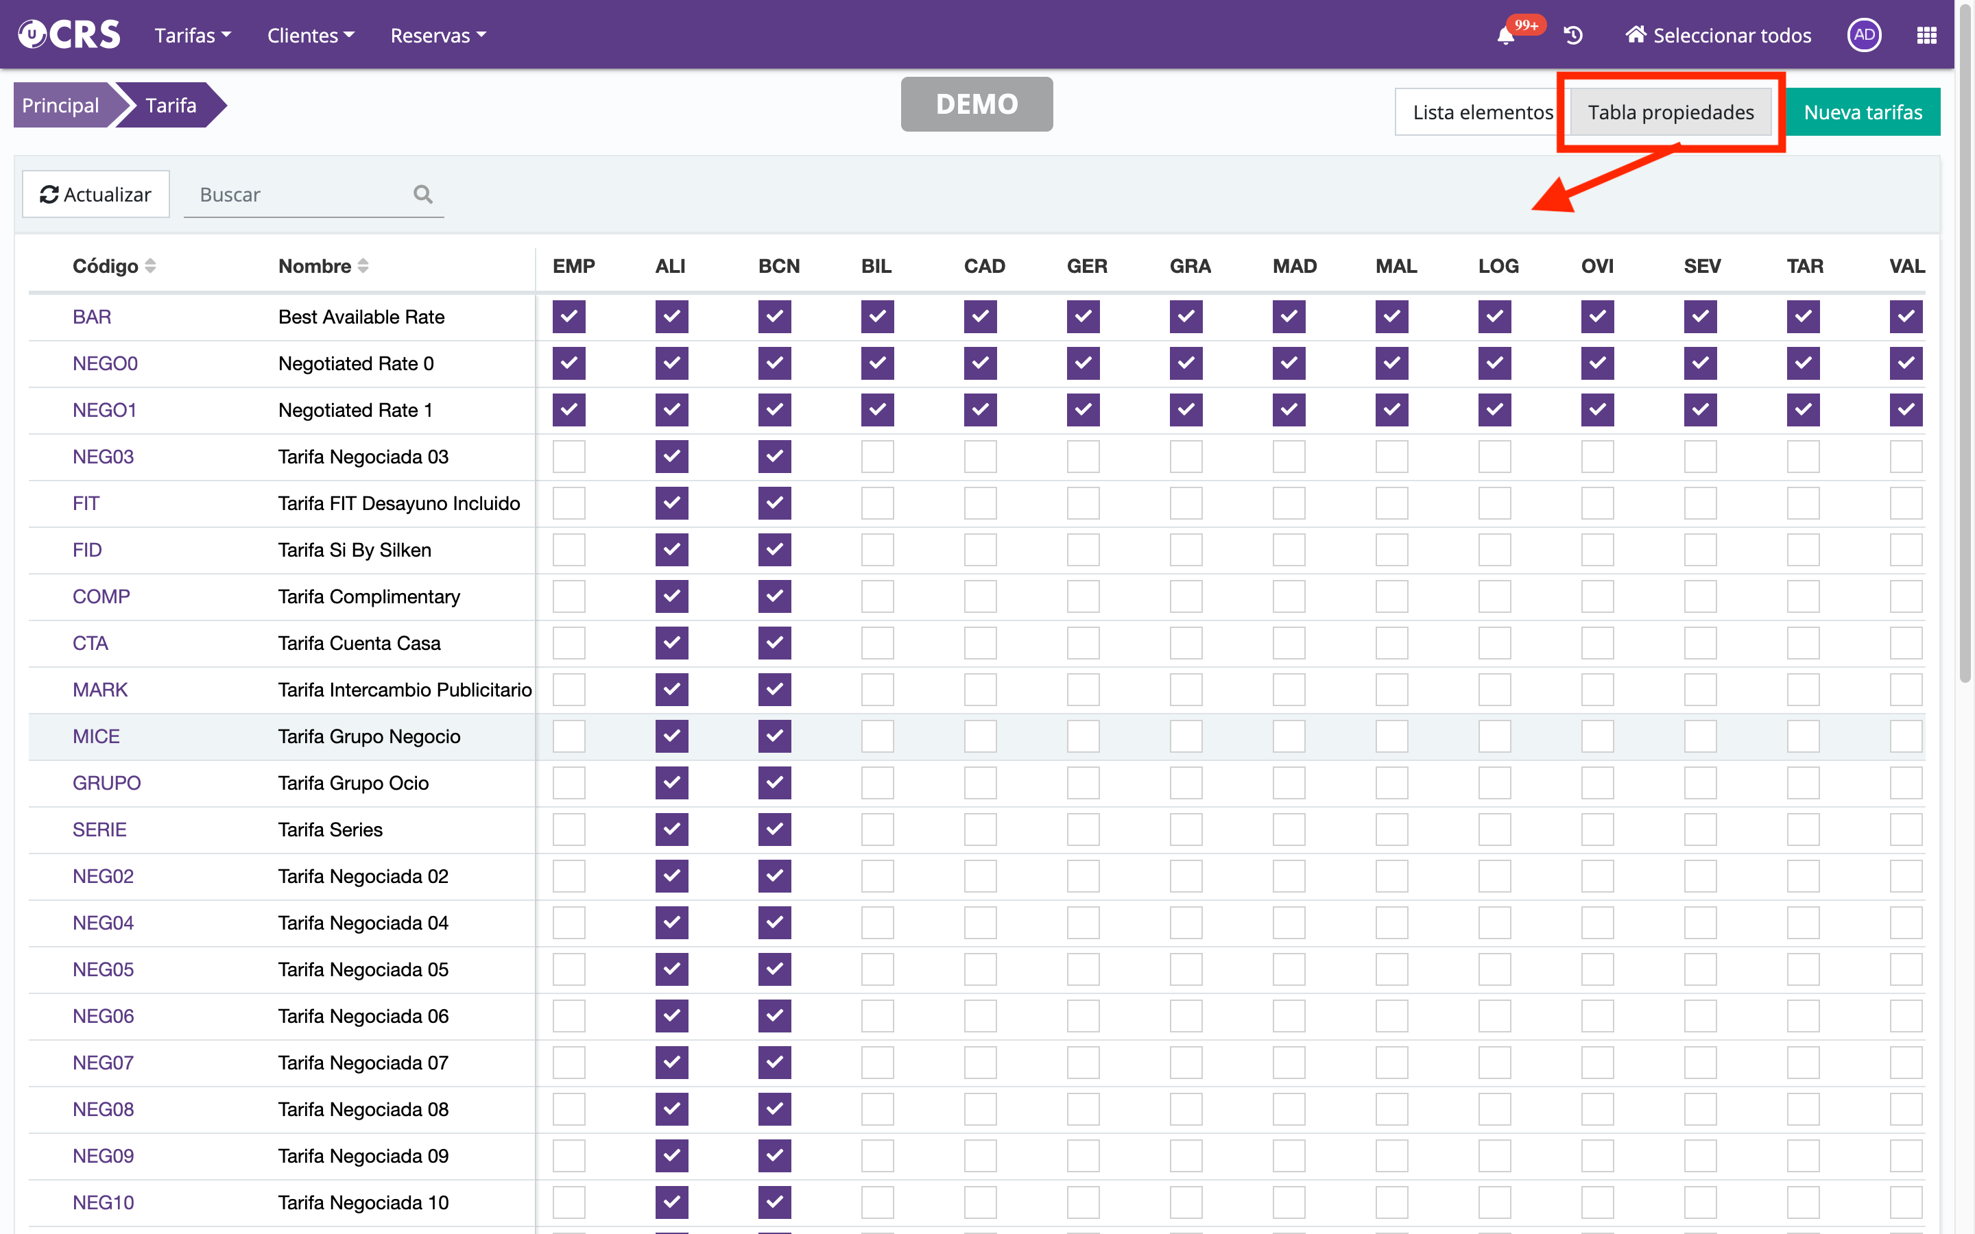Sort by Nombre column arrows
Image resolution: width=1975 pixels, height=1234 pixels.
coord(363,266)
